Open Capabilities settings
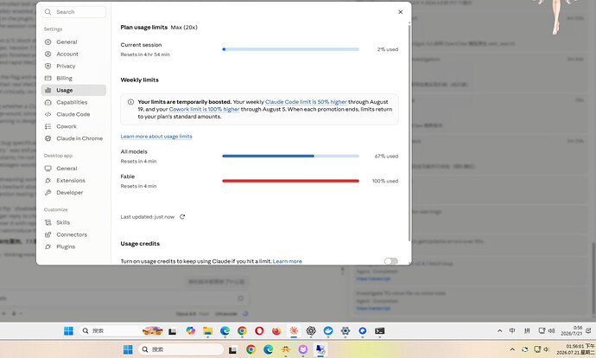The width and height of the screenshot is (596, 358). [73, 102]
